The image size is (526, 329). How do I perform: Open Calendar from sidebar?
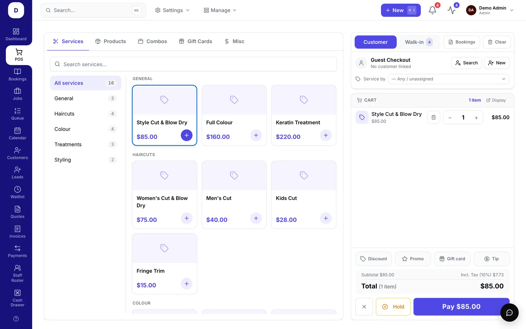tap(17, 134)
